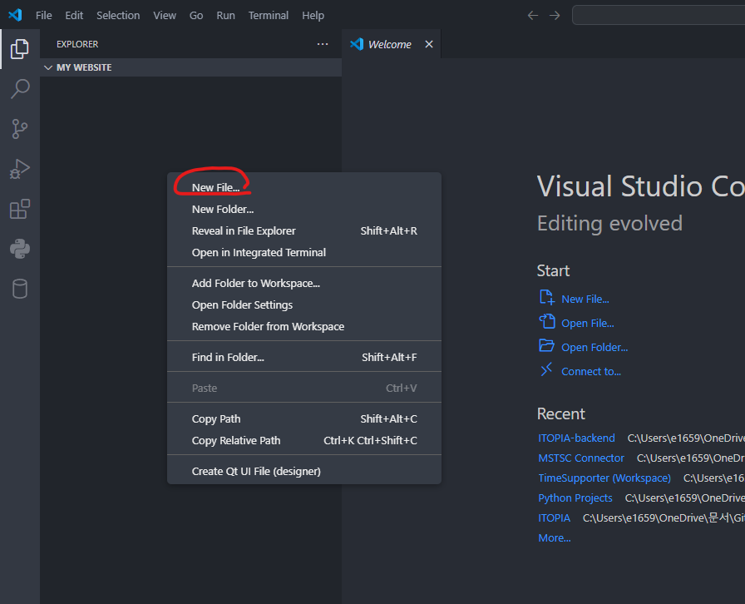This screenshot has width=745, height=604.
Task: Click the More... recent link
Action: [x=555, y=538]
